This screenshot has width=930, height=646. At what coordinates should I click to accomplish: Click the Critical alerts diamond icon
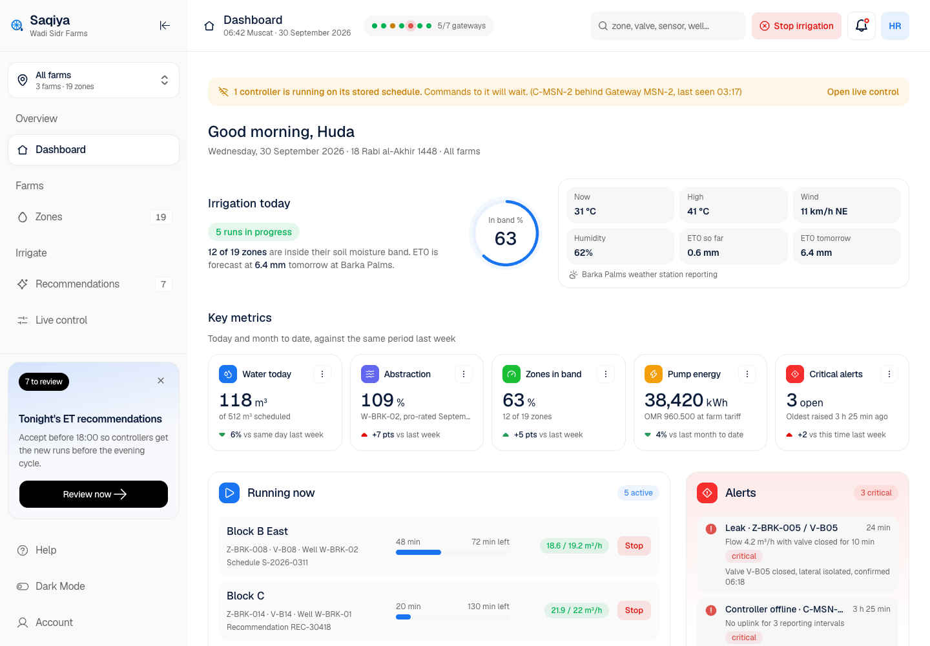795,374
